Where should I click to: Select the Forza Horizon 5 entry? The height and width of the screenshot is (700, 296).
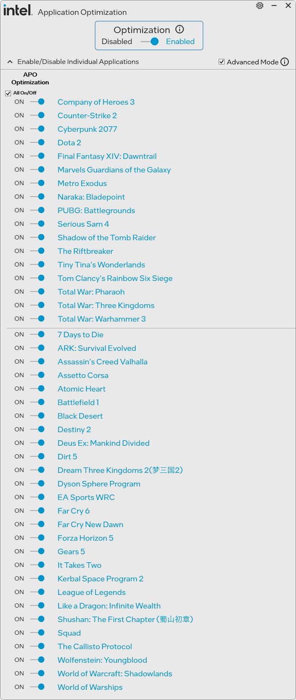(85, 538)
